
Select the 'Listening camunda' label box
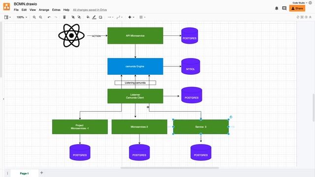tap(135, 83)
